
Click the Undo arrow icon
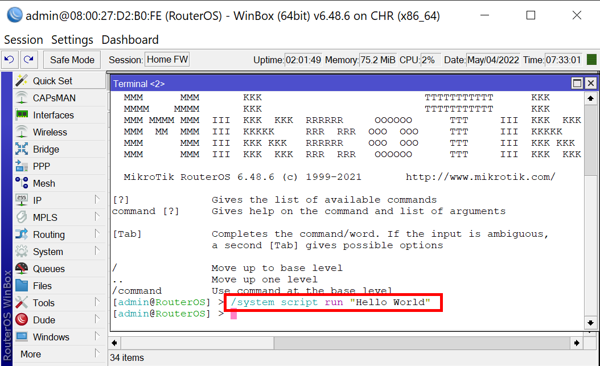[x=10, y=60]
